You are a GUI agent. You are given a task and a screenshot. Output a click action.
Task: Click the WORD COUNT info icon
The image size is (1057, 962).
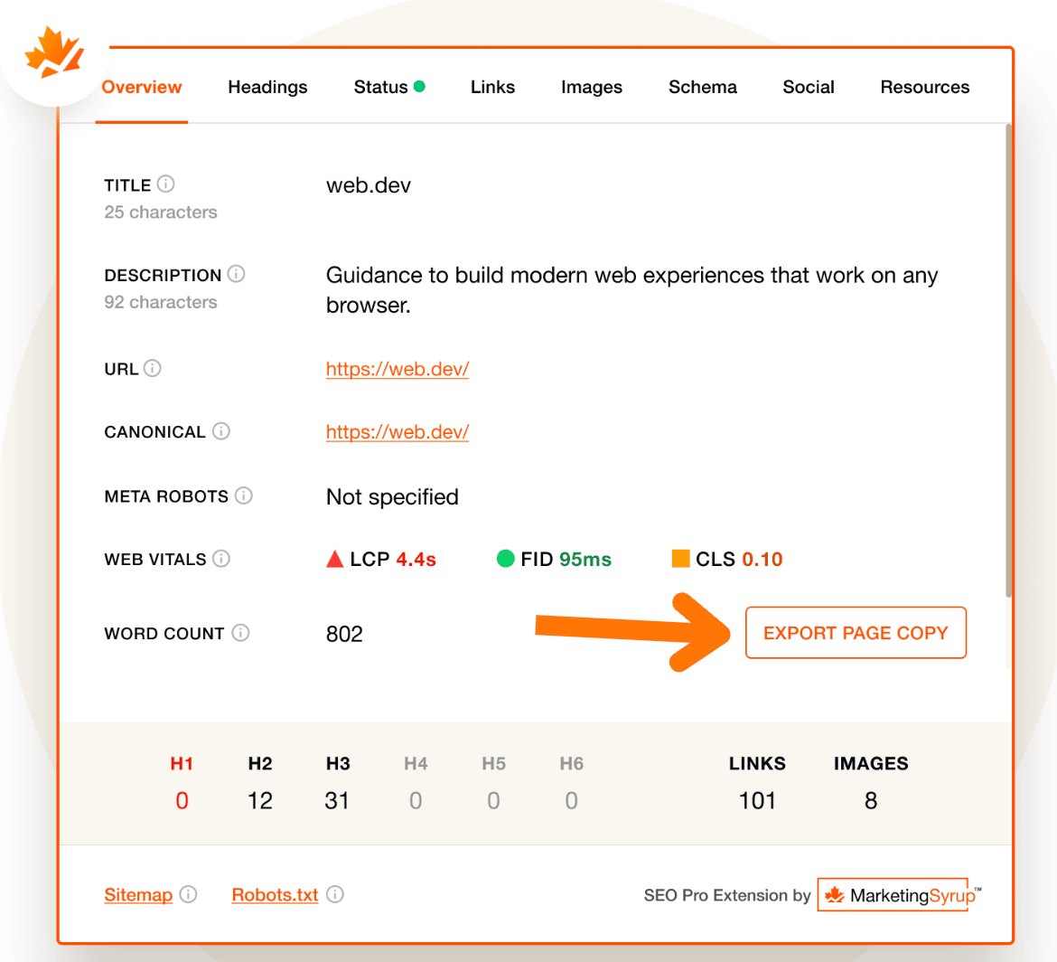[240, 632]
